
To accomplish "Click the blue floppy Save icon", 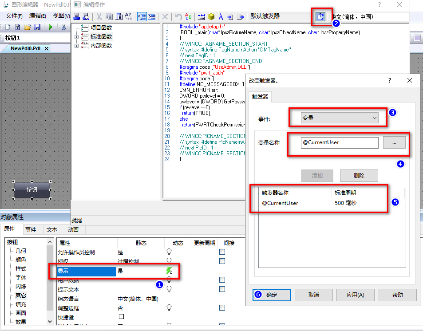I will point(37,27).
